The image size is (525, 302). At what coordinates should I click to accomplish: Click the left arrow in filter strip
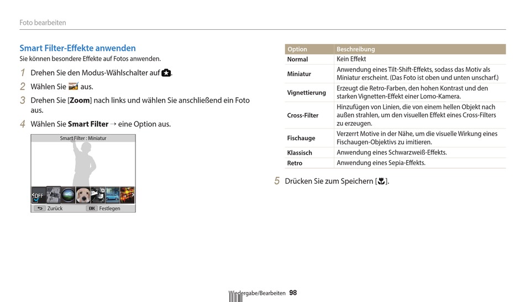click(x=33, y=195)
